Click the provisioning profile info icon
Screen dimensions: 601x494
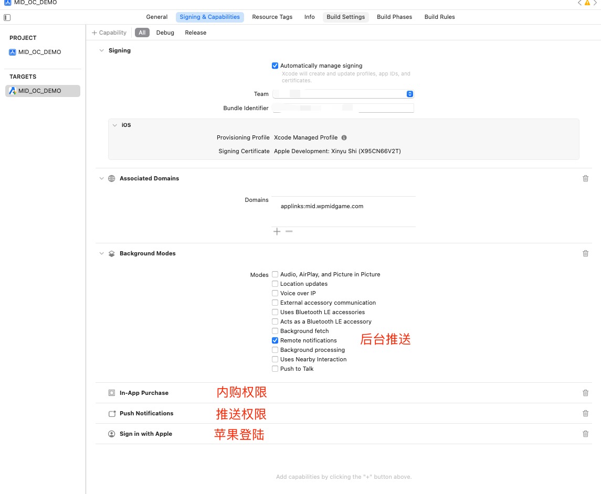(344, 137)
